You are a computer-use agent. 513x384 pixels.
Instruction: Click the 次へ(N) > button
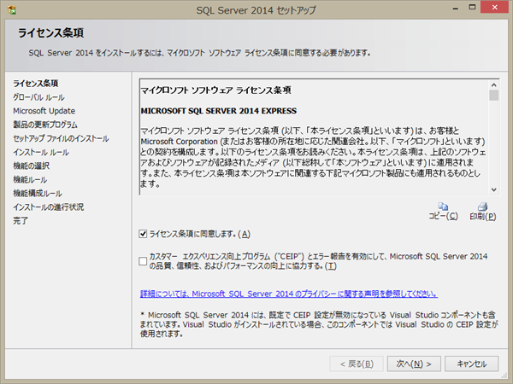[x=414, y=364]
